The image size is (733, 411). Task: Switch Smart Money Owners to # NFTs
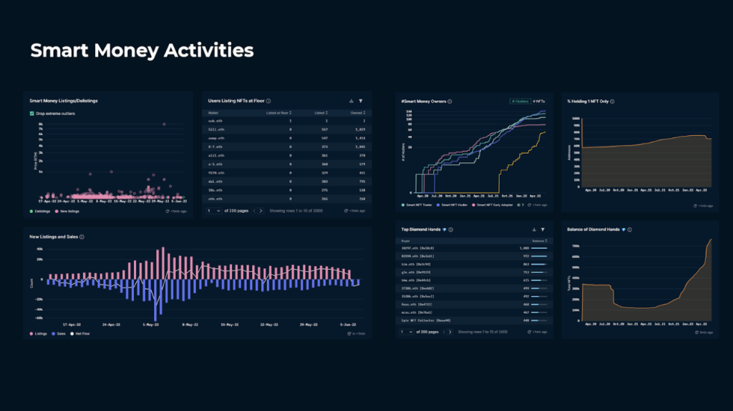point(538,101)
